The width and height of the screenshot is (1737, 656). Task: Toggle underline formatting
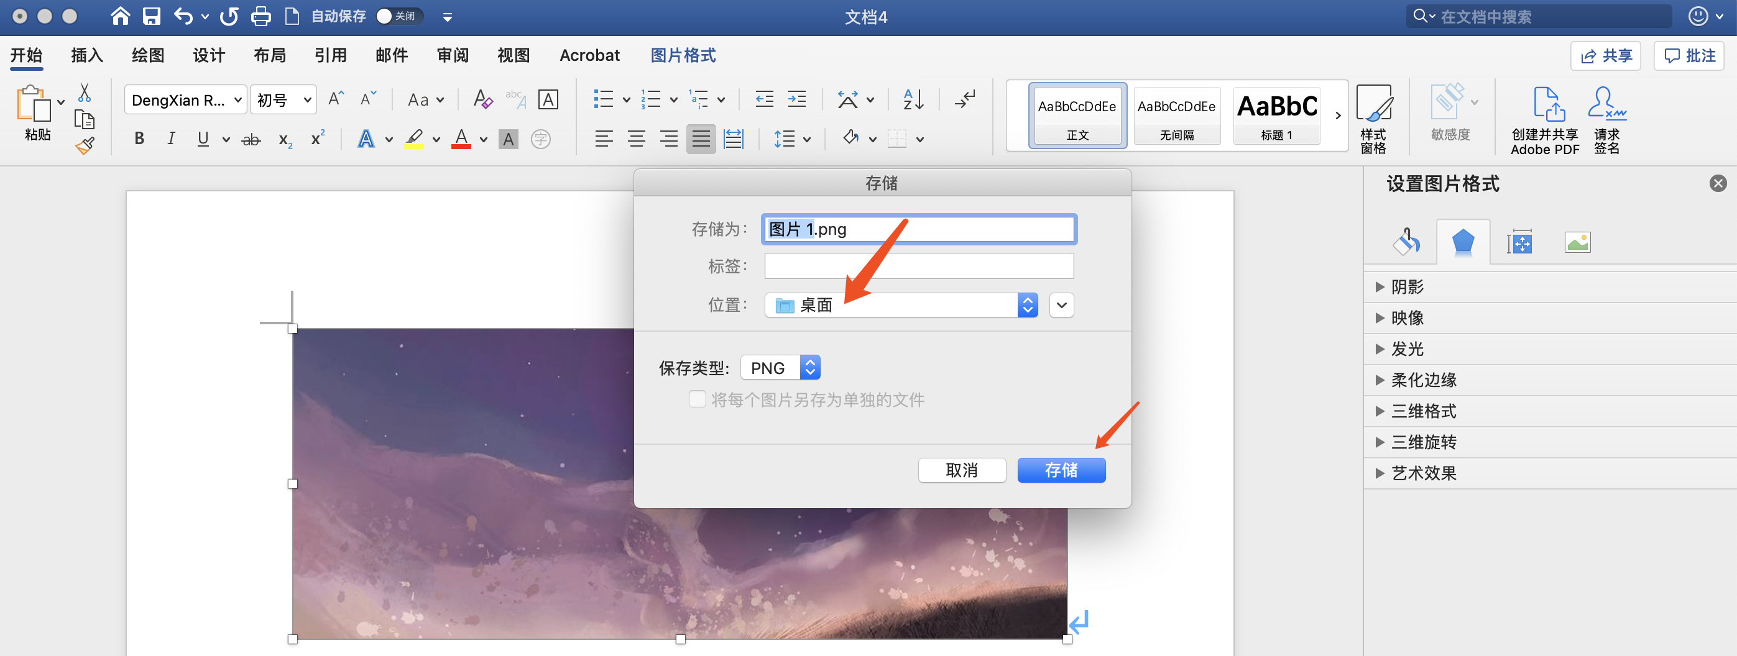tap(203, 139)
